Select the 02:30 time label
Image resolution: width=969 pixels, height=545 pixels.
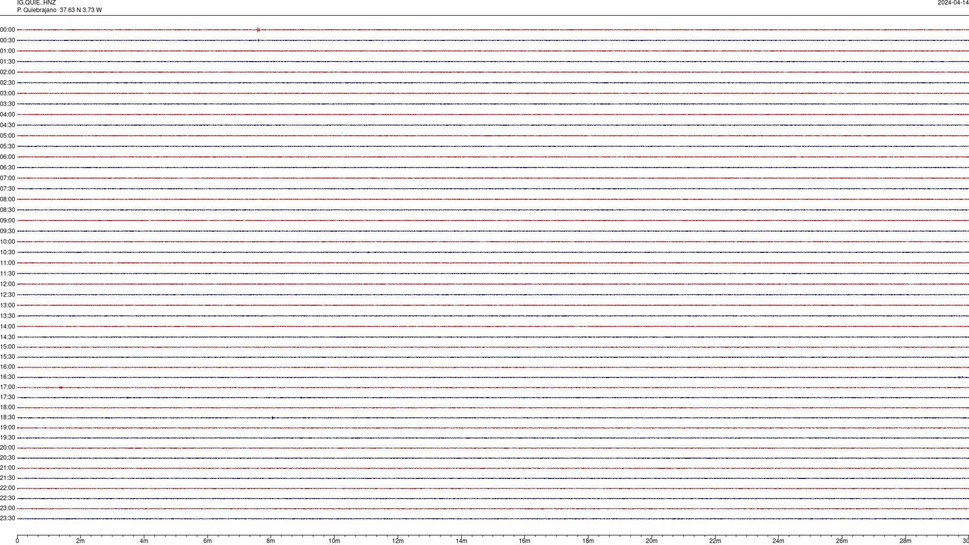(8, 83)
